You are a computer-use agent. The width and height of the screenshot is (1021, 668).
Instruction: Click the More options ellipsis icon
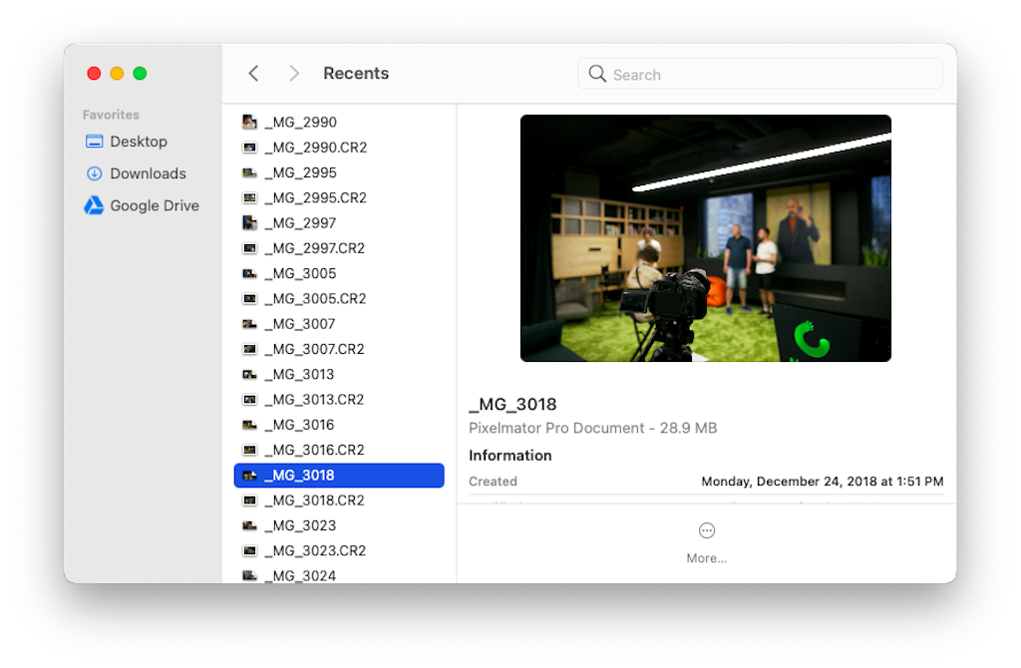click(706, 530)
